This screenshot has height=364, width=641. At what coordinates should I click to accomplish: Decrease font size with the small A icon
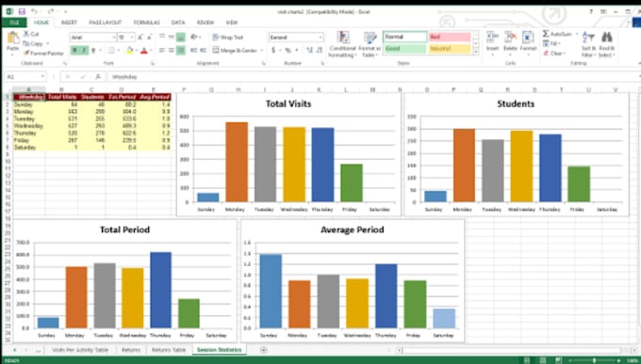coord(150,37)
